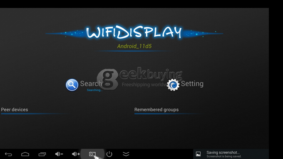This screenshot has width=283, height=159.
Task: Take a screenshot with the camera icon
Action: tap(92, 154)
